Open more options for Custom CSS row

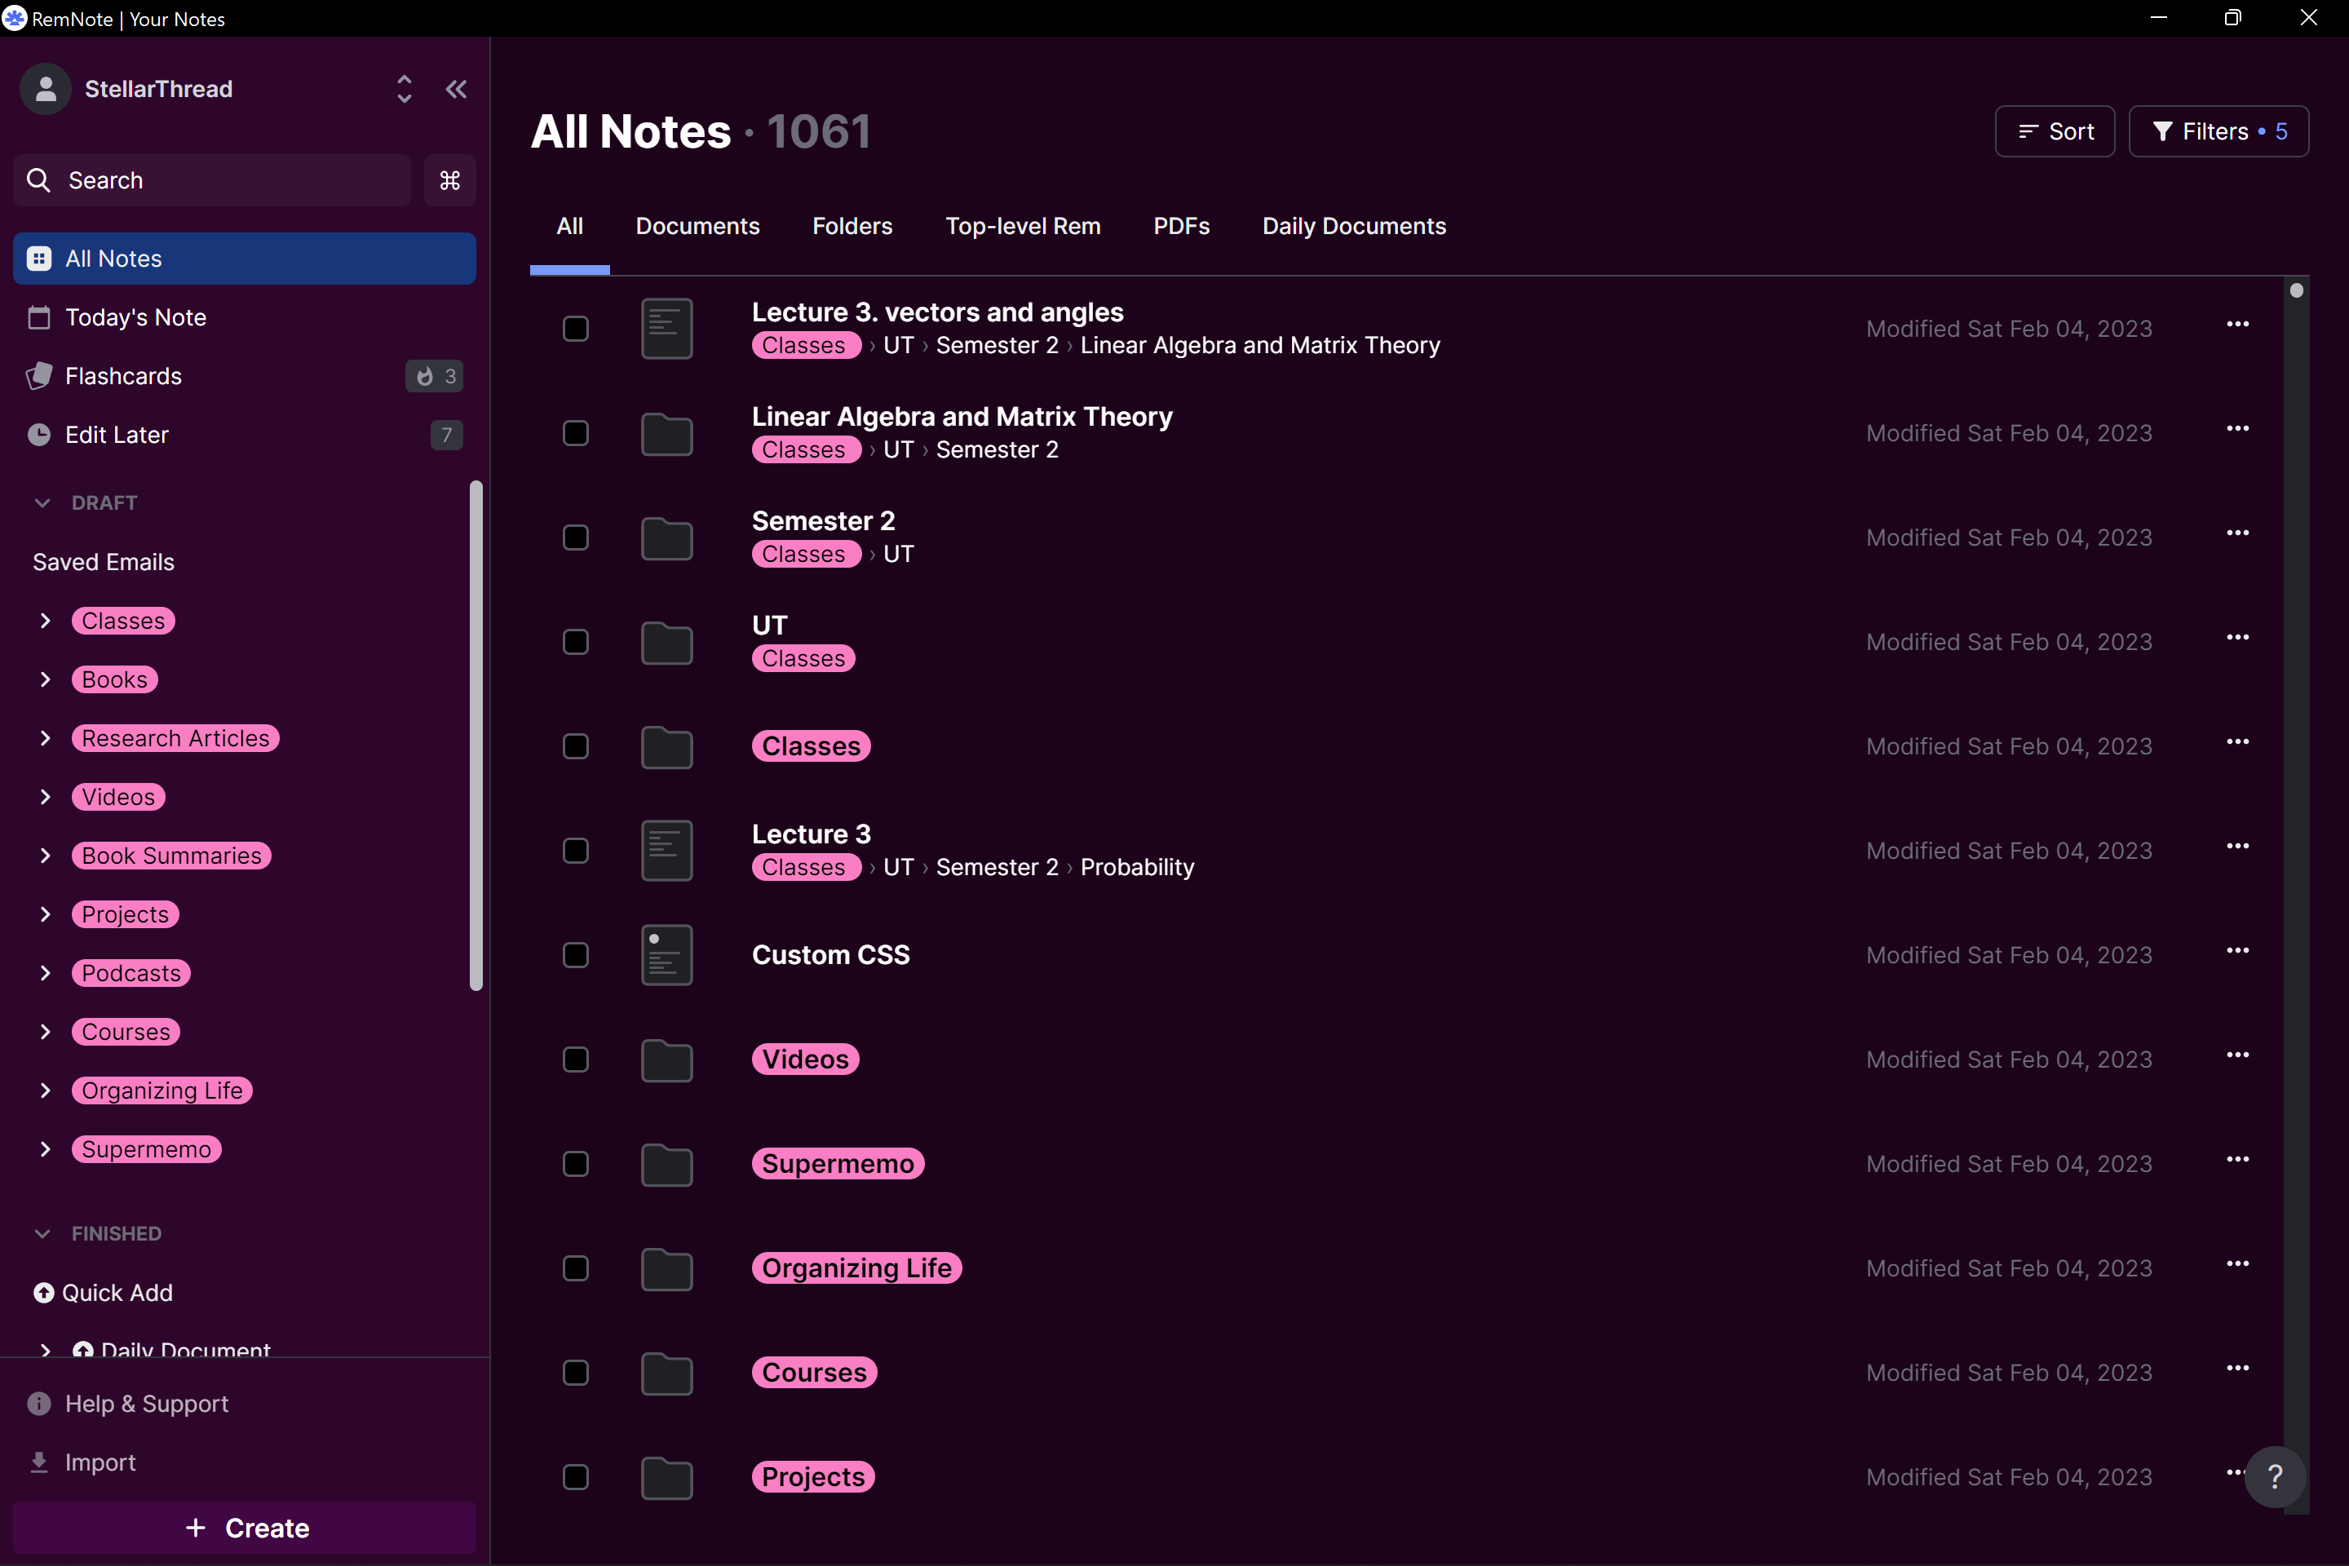click(2238, 951)
